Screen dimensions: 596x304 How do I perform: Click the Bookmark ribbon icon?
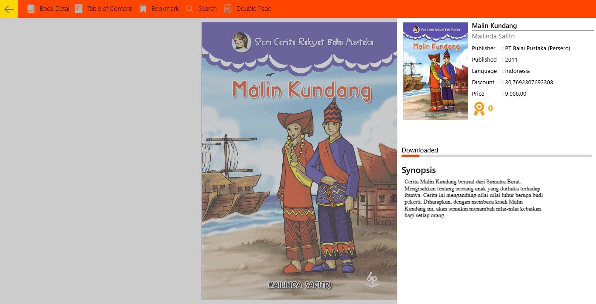(143, 9)
